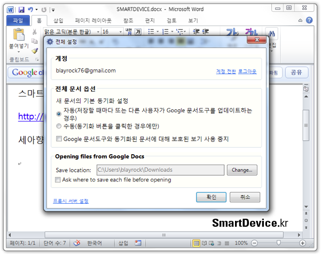Click the Find binoculars icon
This screenshot has width=321, height=255.
click(271, 33)
